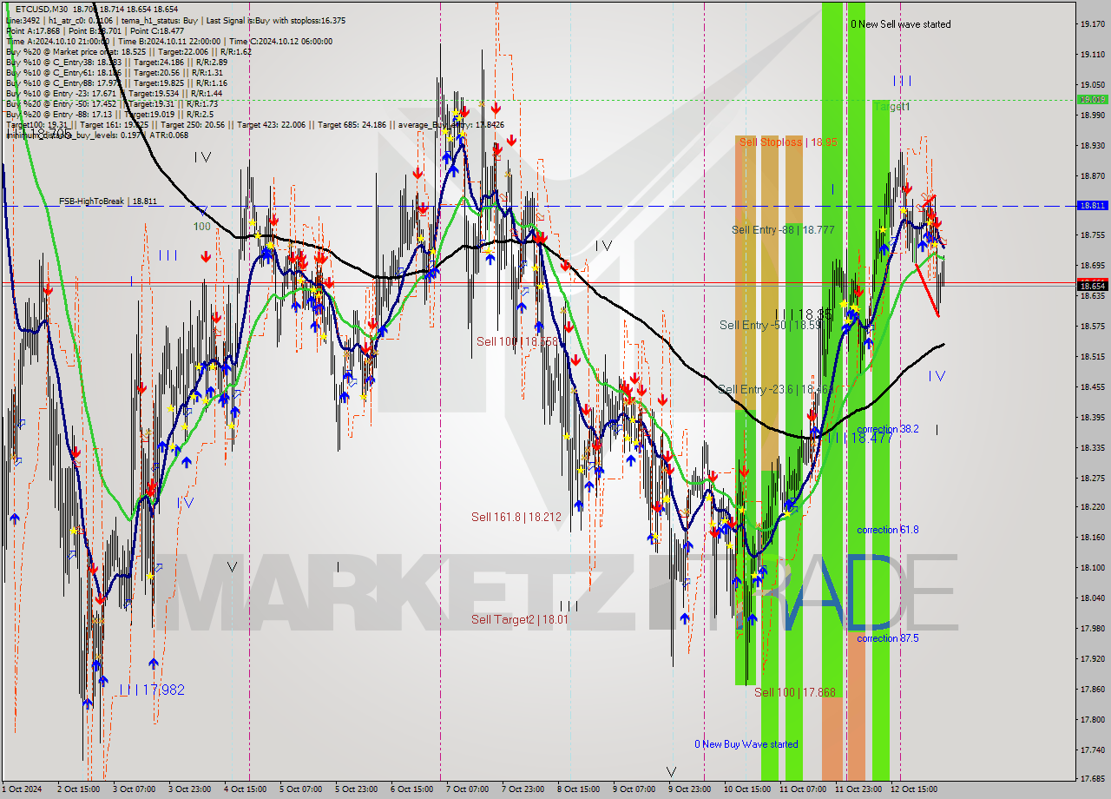This screenshot has width=1111, height=799.
Task: Click the green '100' label near the IV marker
Action: pos(201,226)
